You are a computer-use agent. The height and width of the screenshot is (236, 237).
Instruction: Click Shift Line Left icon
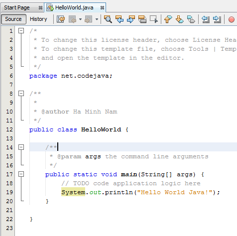(206, 19)
